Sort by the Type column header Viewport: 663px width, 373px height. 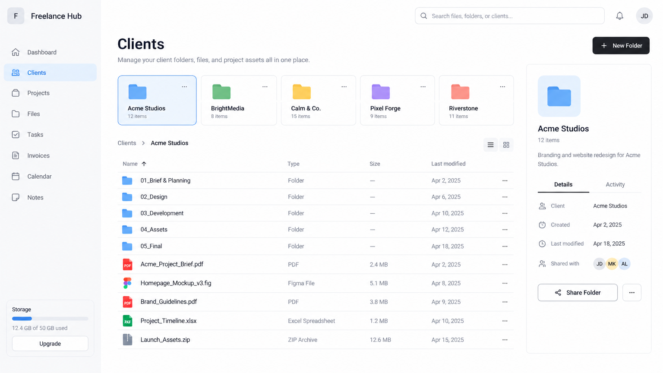294,164
